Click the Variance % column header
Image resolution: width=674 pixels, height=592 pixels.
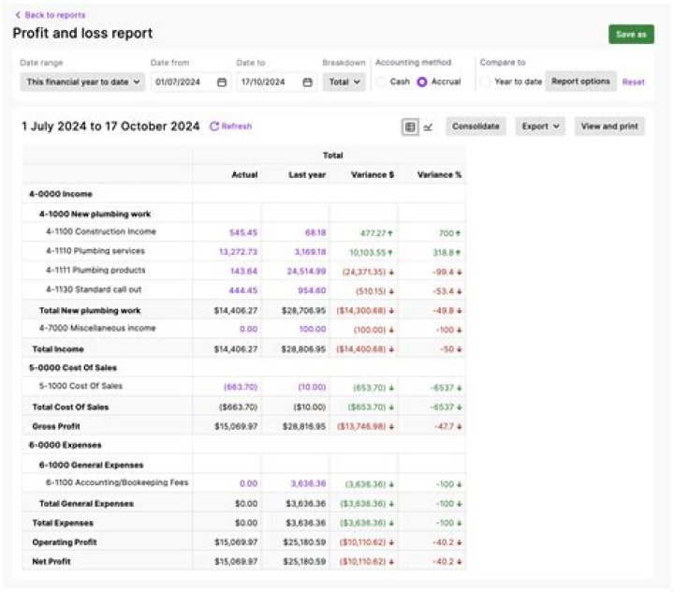click(x=439, y=174)
